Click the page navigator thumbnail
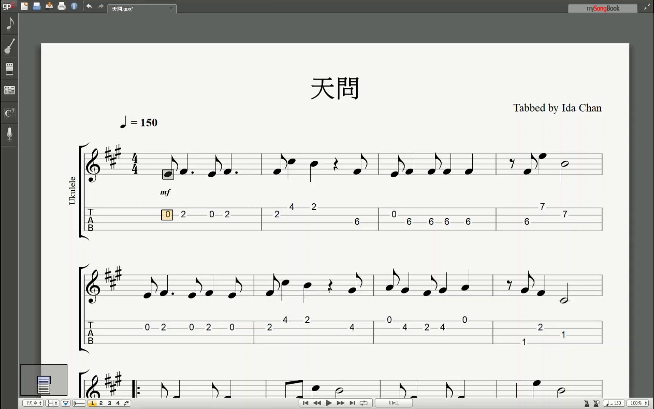The width and height of the screenshot is (654, 409). pyautogui.click(x=44, y=380)
